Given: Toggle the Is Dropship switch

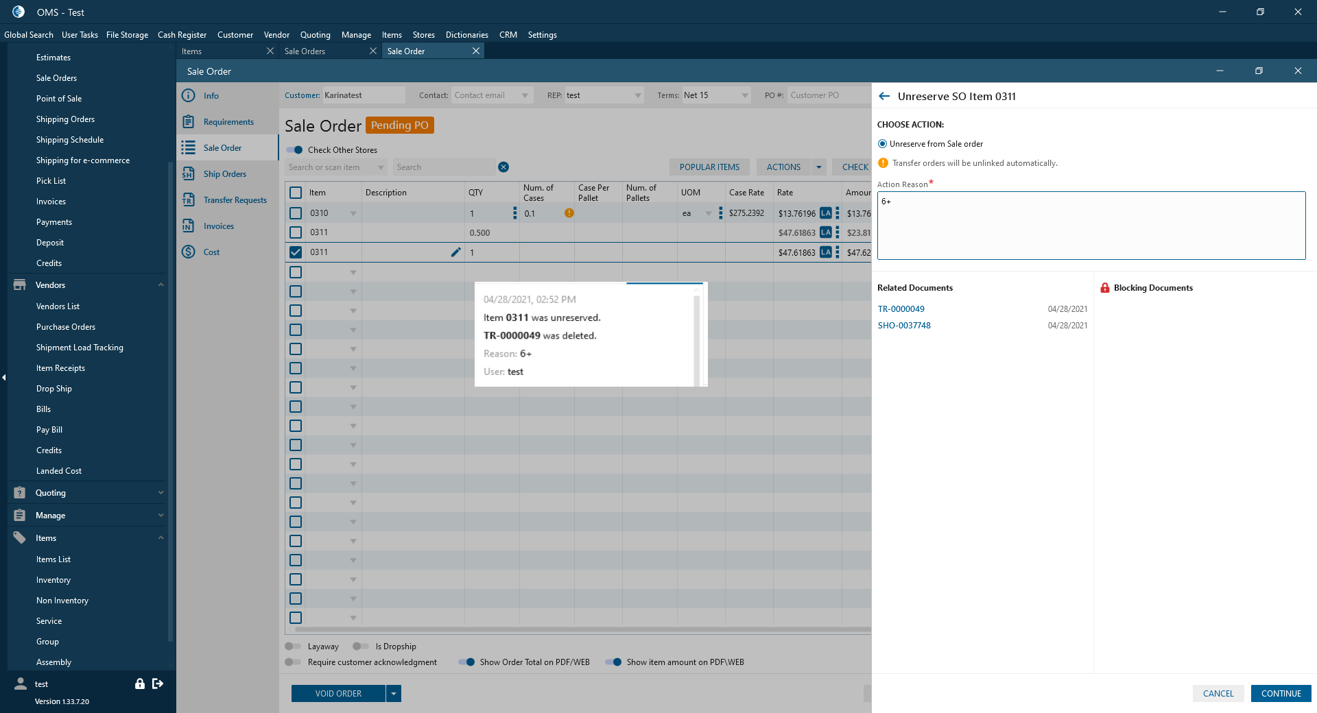Looking at the screenshot, I should coord(361,646).
